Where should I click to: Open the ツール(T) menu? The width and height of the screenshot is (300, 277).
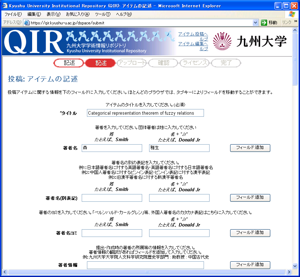click(x=102, y=14)
